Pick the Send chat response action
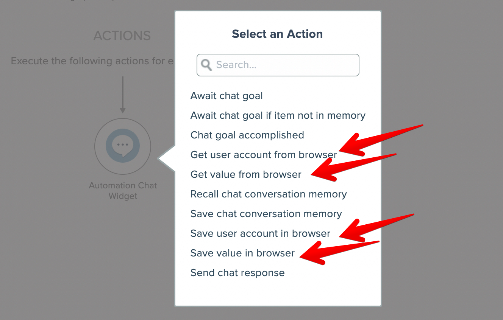The image size is (503, 320). point(237,273)
